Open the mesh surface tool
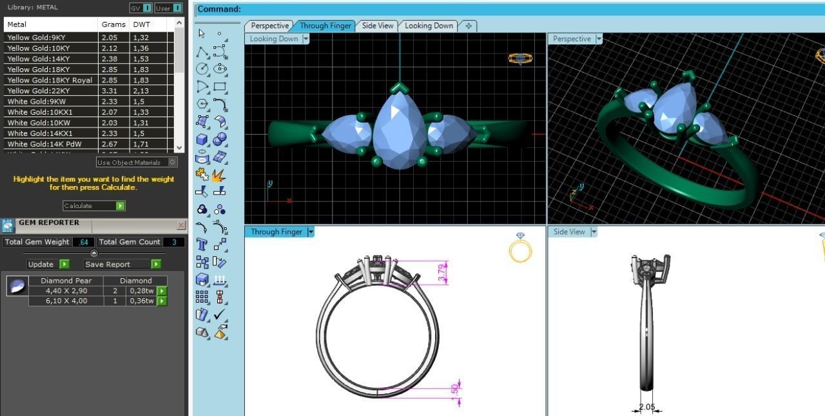 [x=220, y=156]
